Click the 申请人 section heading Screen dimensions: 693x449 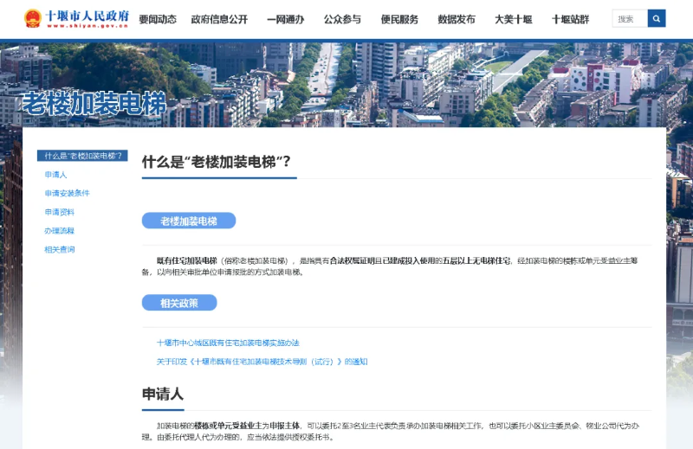163,394
